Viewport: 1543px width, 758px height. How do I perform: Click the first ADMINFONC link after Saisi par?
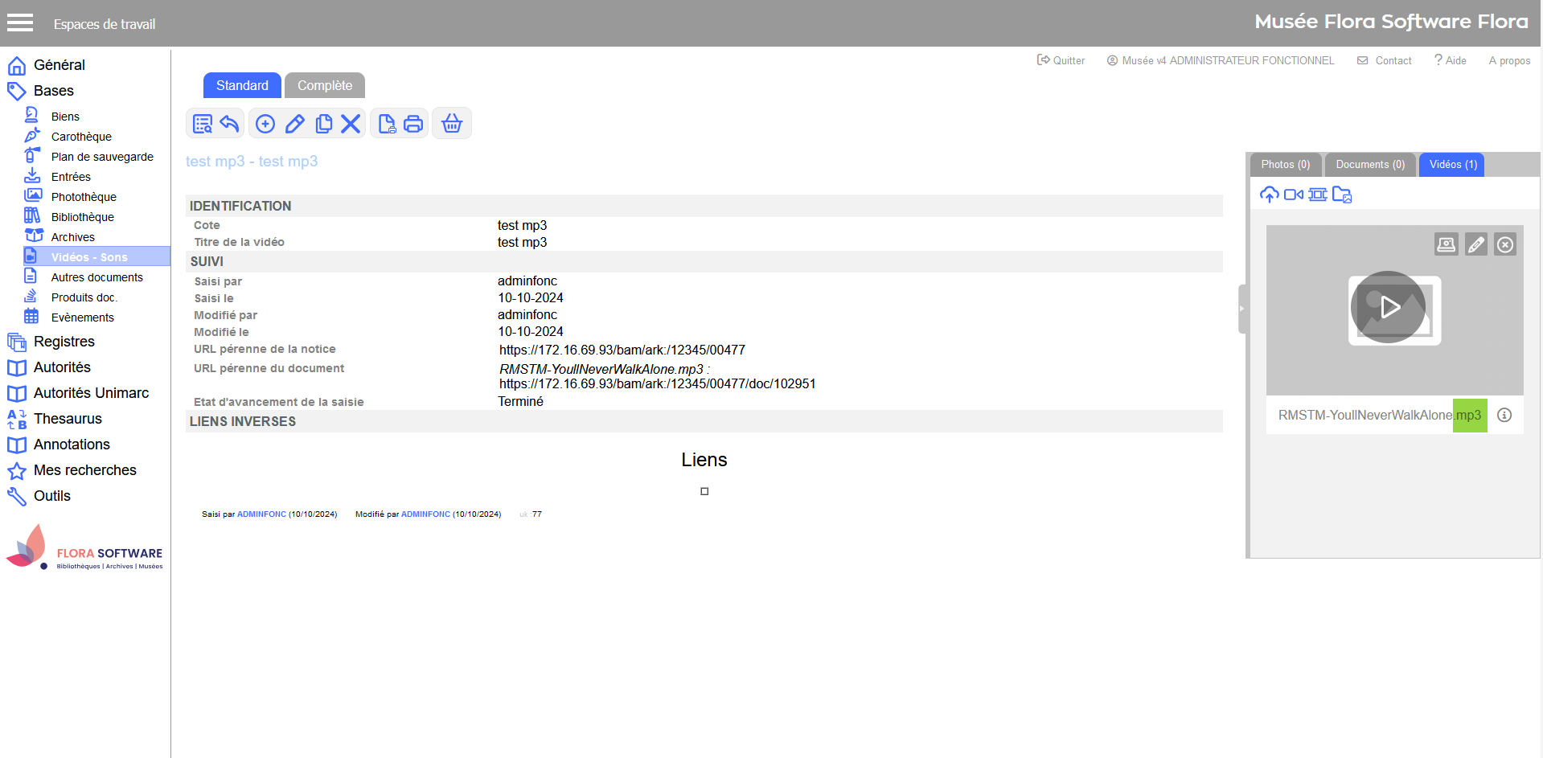(261, 514)
